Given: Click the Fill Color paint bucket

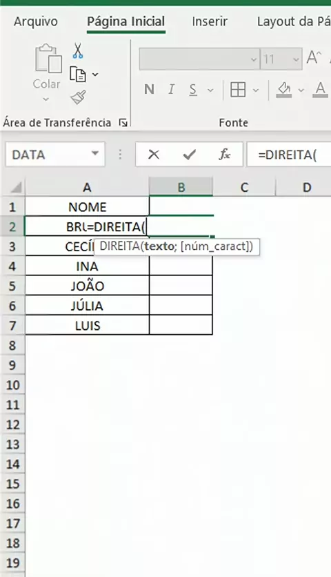Looking at the screenshot, I should coord(284,90).
